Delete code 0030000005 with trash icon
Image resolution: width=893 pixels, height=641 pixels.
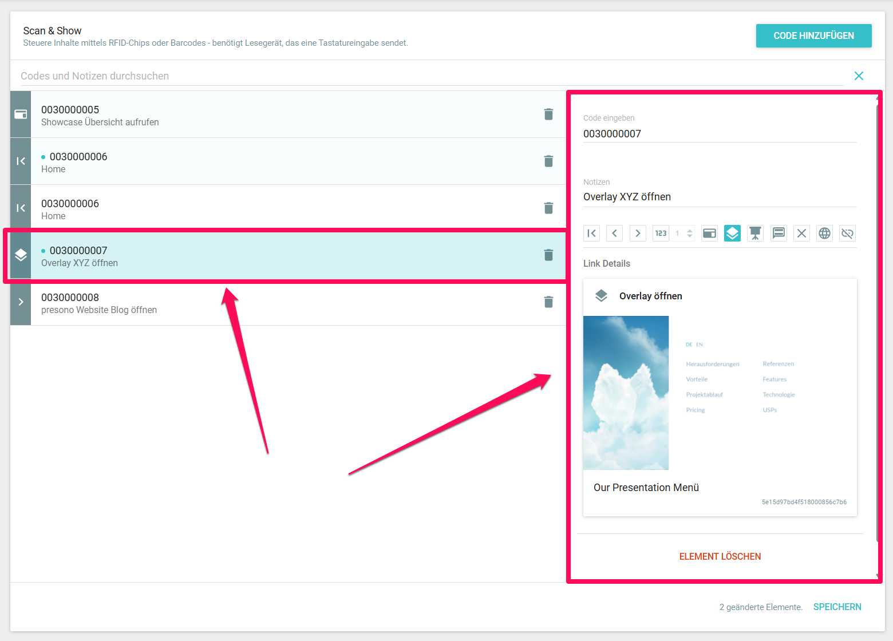click(x=548, y=114)
